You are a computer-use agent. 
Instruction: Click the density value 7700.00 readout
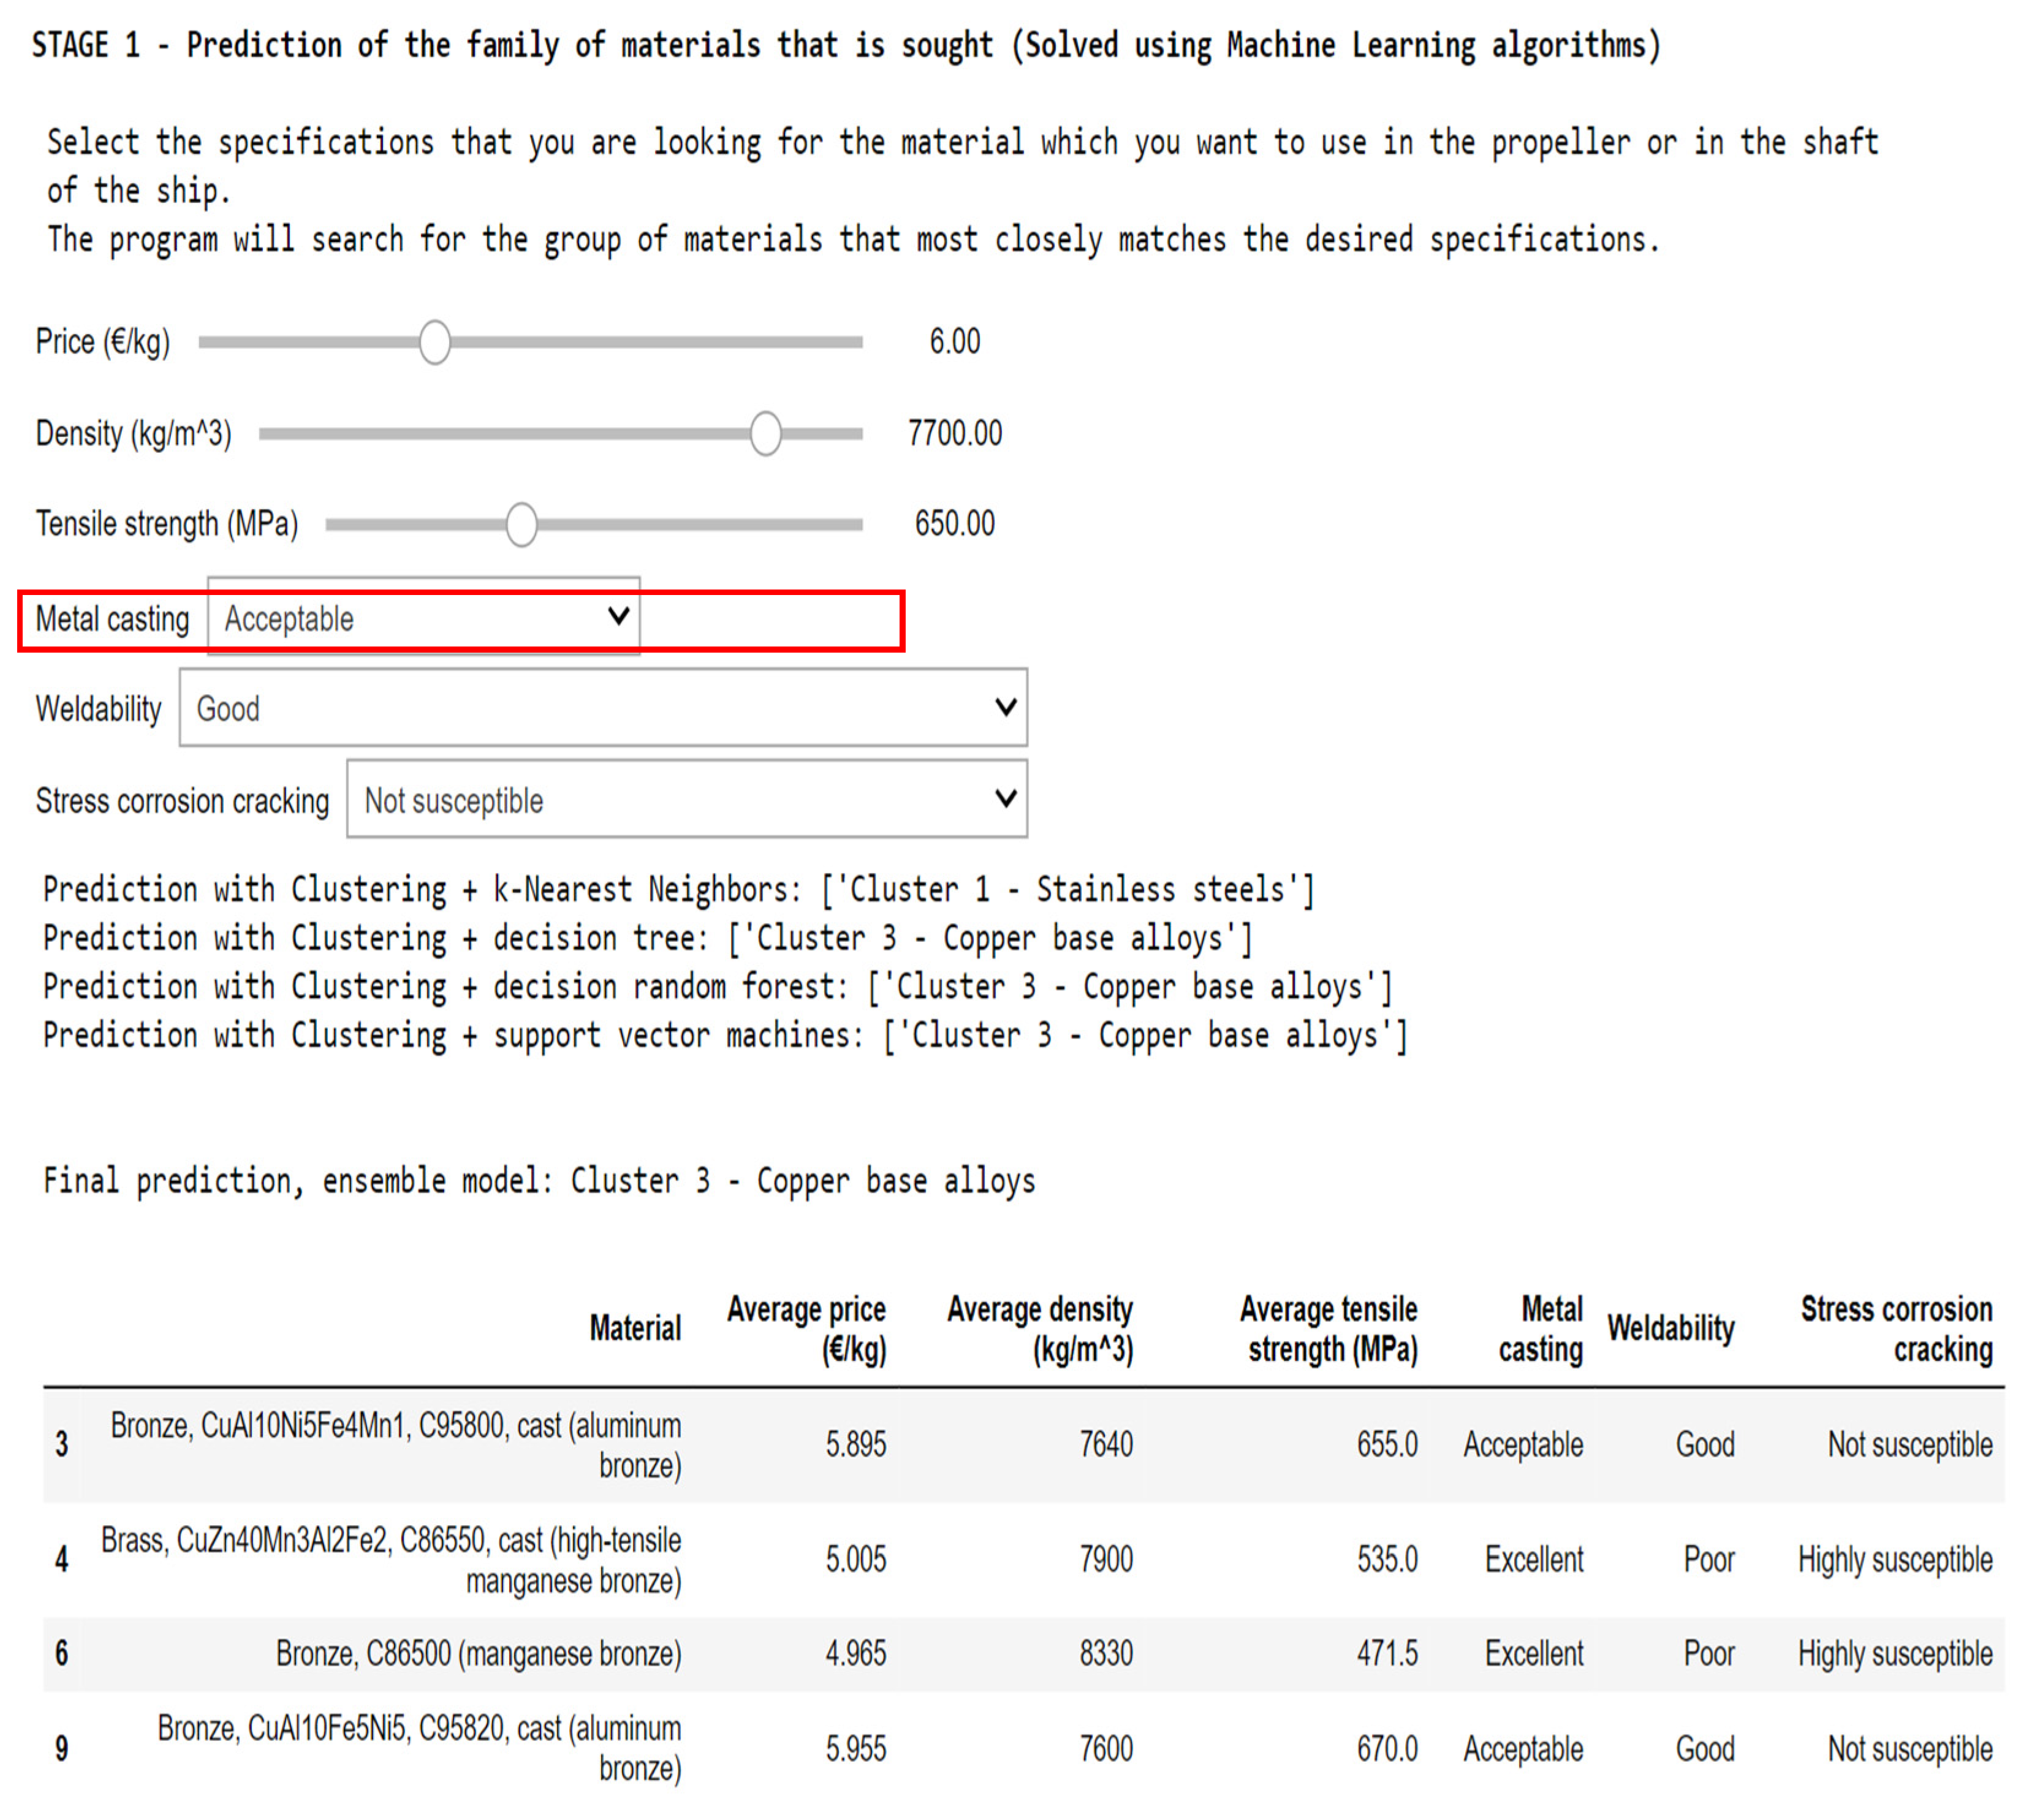[x=954, y=433]
